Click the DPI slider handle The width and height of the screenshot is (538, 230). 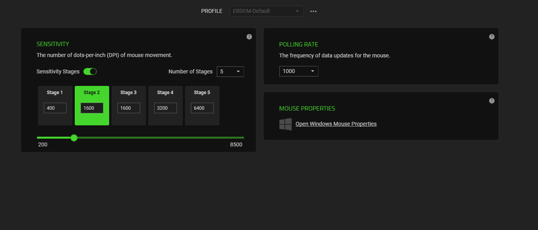(x=74, y=137)
